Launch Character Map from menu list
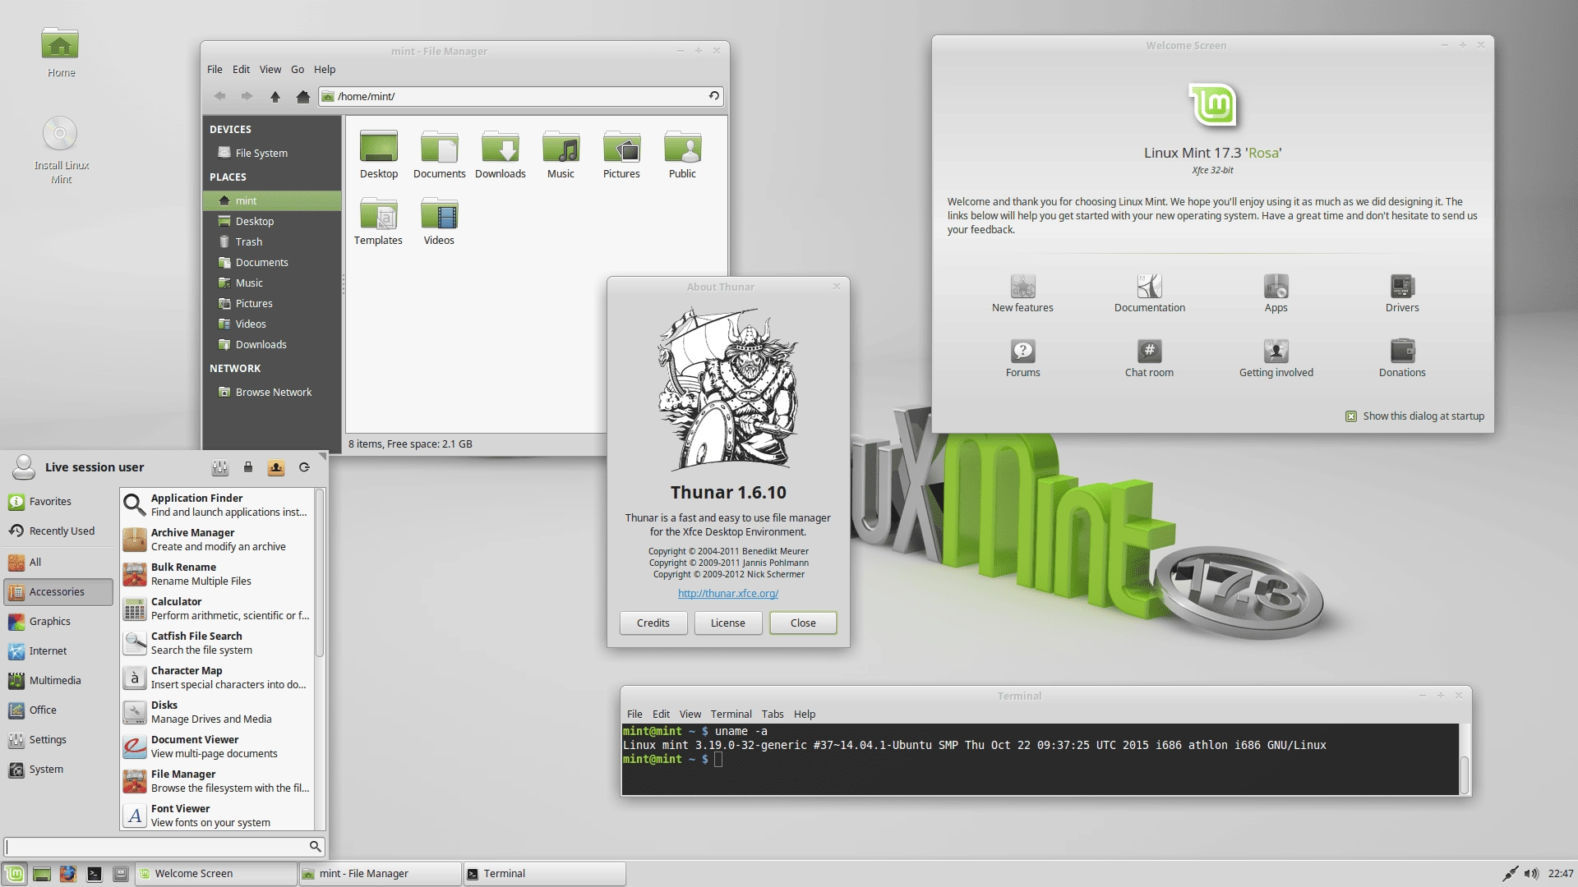 click(217, 678)
